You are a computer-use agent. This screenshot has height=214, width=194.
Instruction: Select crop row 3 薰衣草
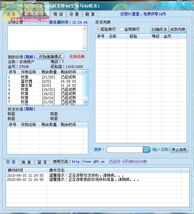[45, 85]
